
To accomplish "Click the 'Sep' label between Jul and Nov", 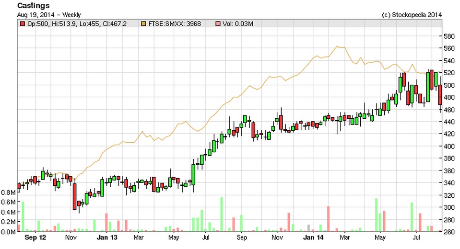I will click(242, 238).
